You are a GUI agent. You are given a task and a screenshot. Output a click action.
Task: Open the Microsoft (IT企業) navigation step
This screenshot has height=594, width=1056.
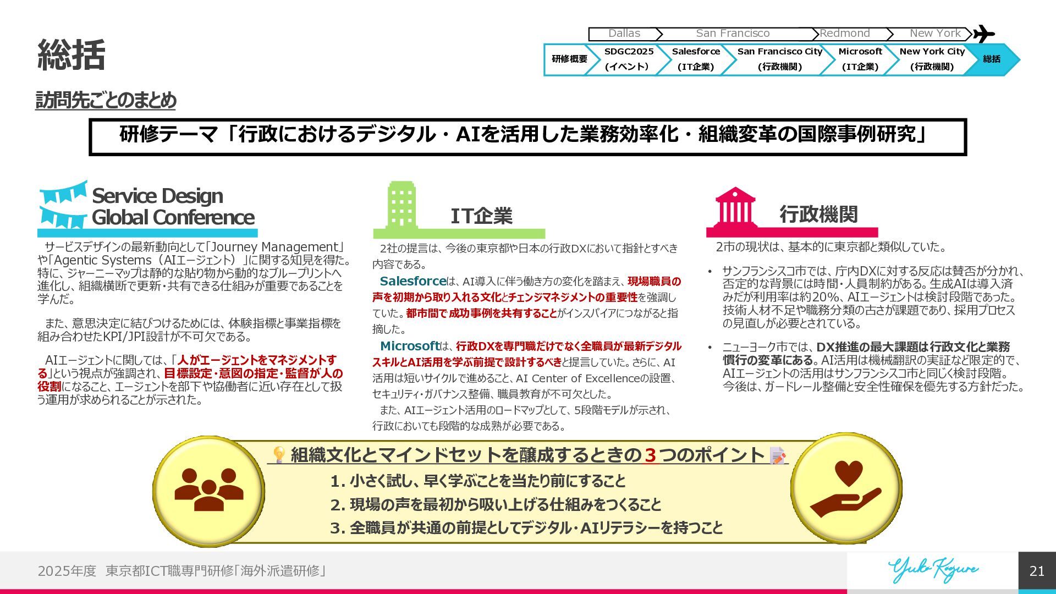click(860, 59)
